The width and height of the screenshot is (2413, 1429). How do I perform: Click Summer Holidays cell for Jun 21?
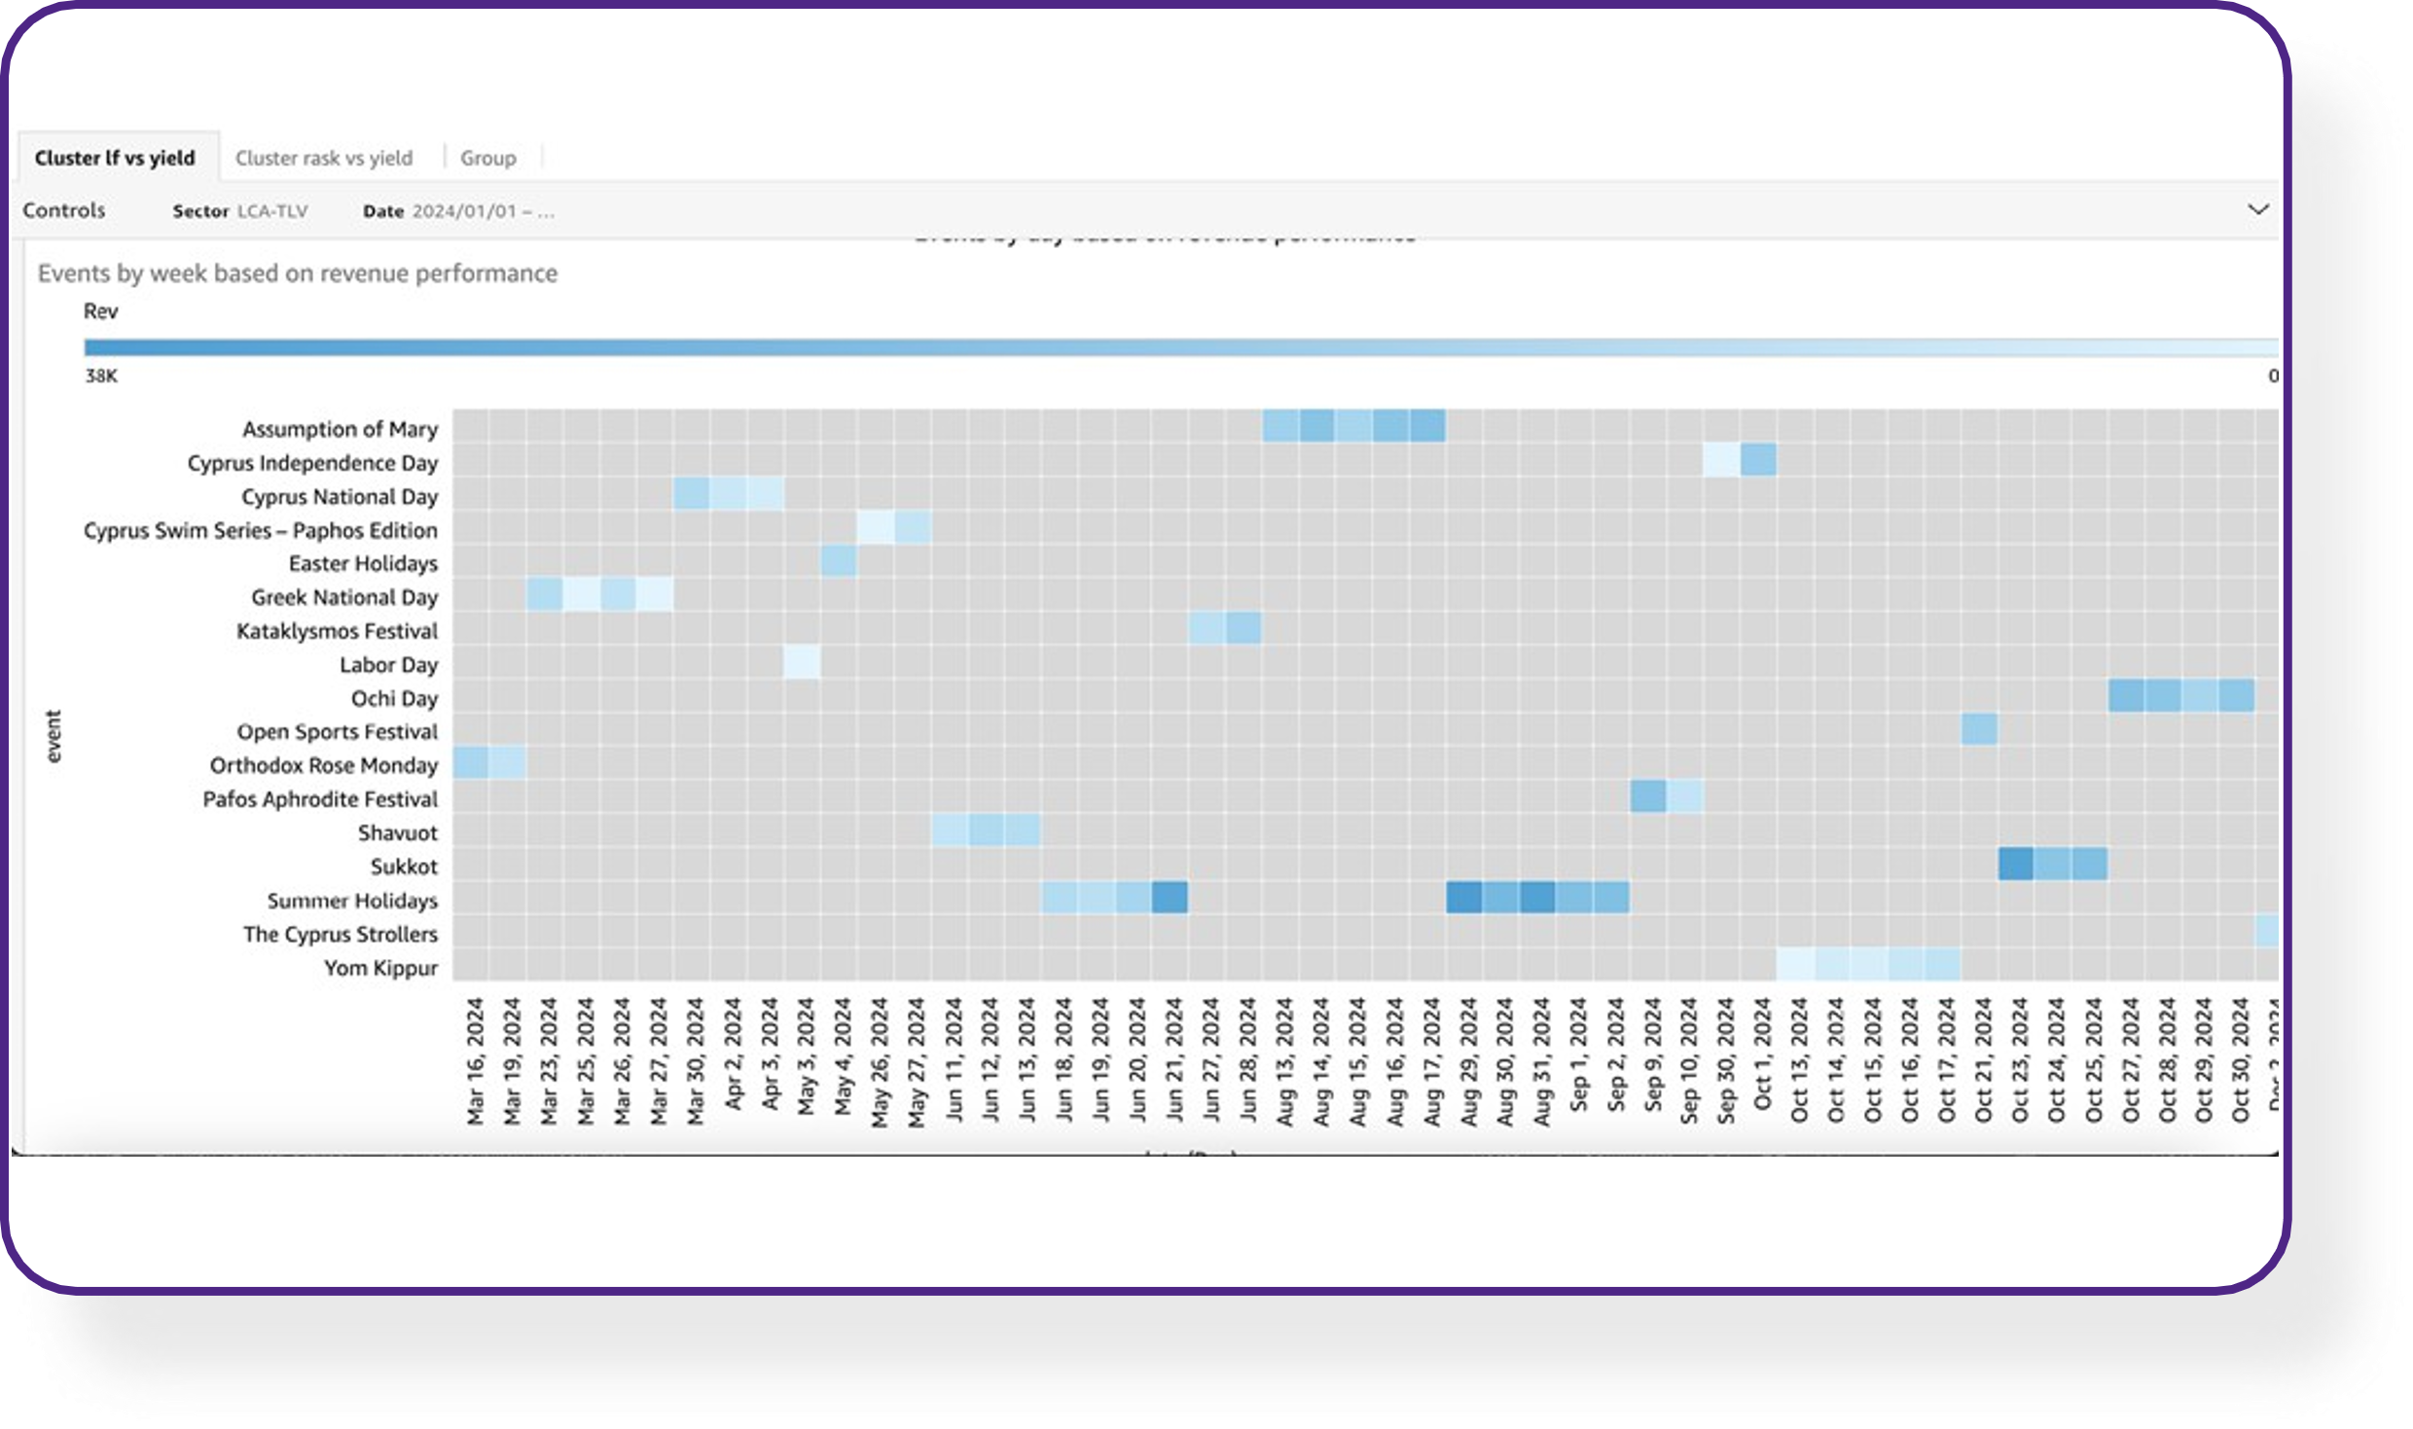pos(1170,897)
